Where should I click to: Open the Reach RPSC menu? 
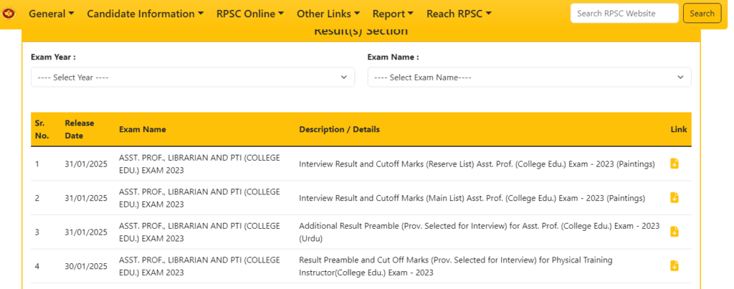459,14
